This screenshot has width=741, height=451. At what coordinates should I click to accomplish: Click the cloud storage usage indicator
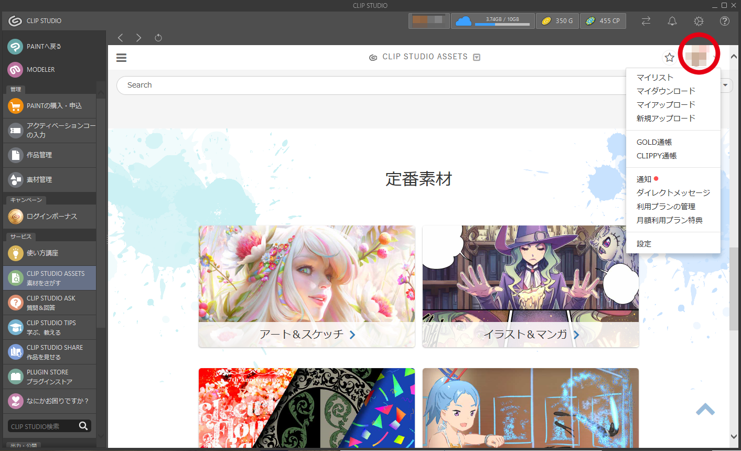pos(492,21)
